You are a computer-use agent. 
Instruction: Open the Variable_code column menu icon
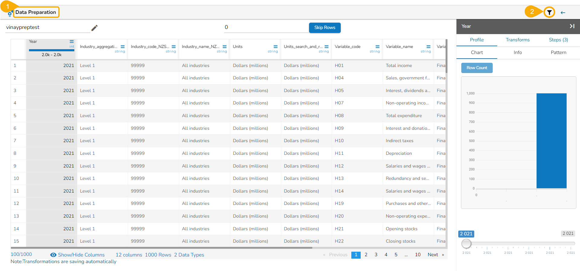pos(377,47)
